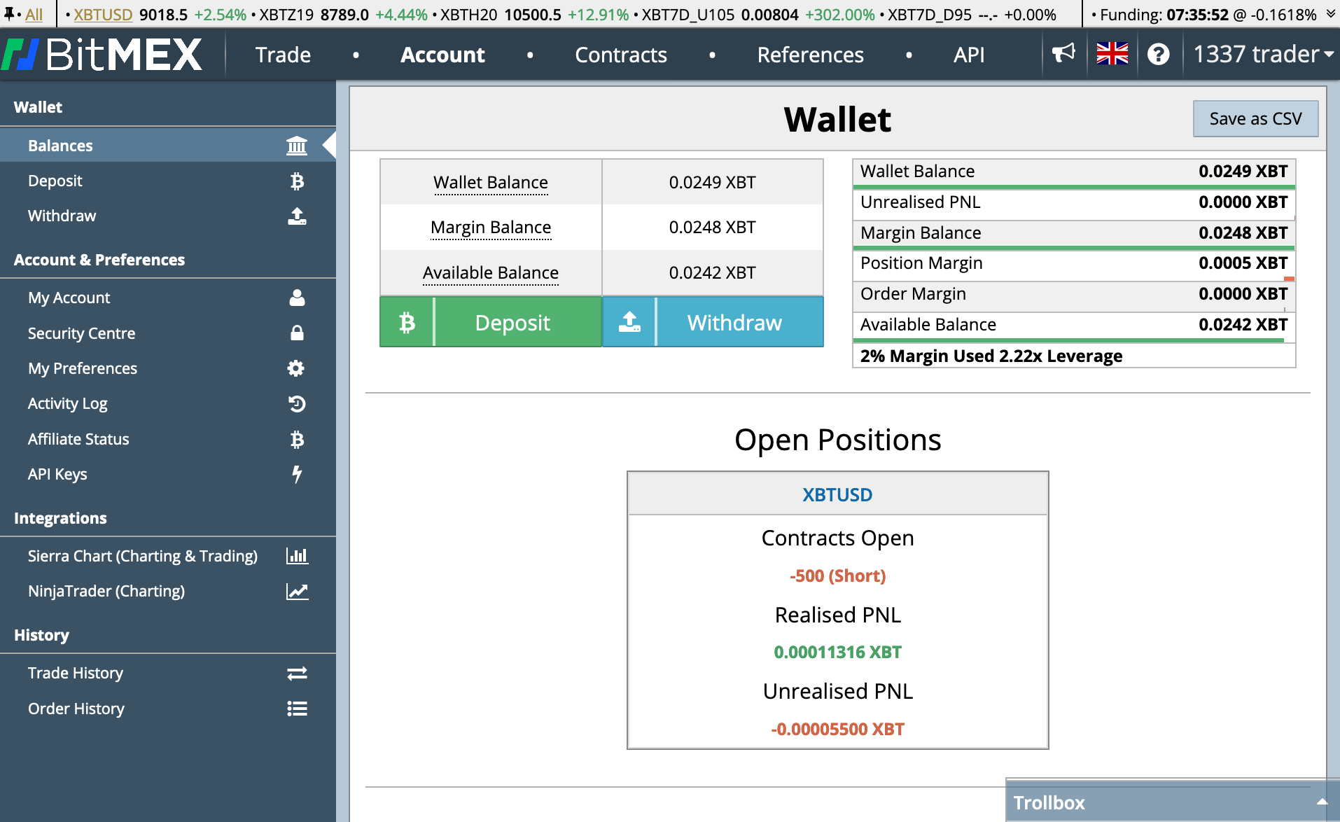Screen dimensions: 1340x822
Task: Click the Unrealised PNL value -0.00005500 XBT
Action: pos(837,730)
